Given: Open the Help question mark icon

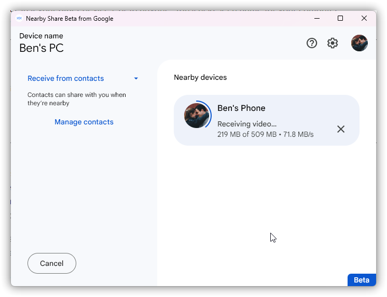Looking at the screenshot, I should tap(312, 43).
